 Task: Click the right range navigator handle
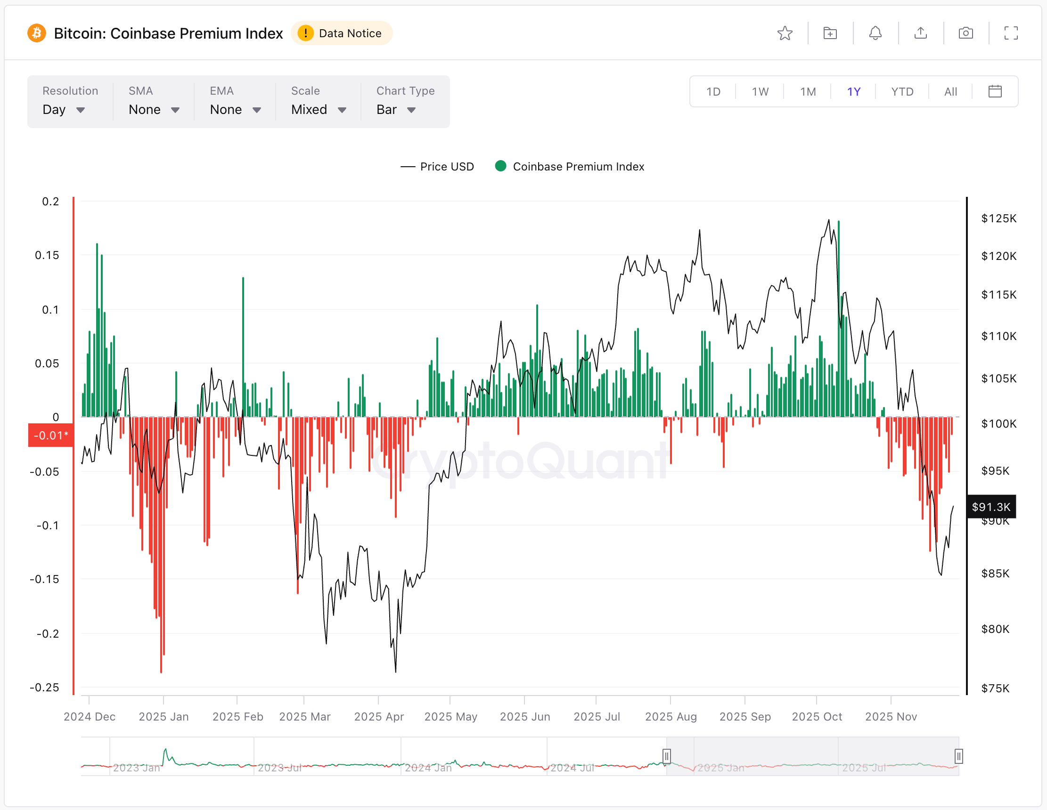point(958,756)
